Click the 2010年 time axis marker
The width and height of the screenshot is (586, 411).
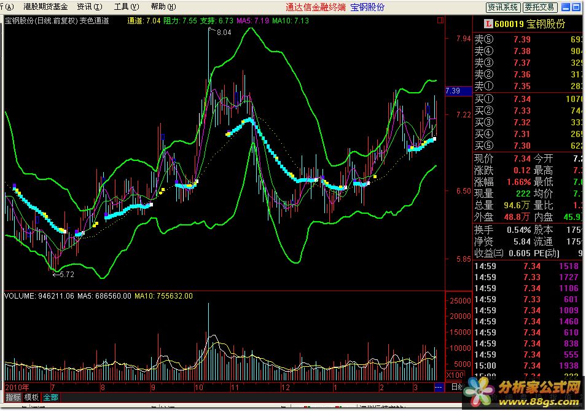pos(17,388)
